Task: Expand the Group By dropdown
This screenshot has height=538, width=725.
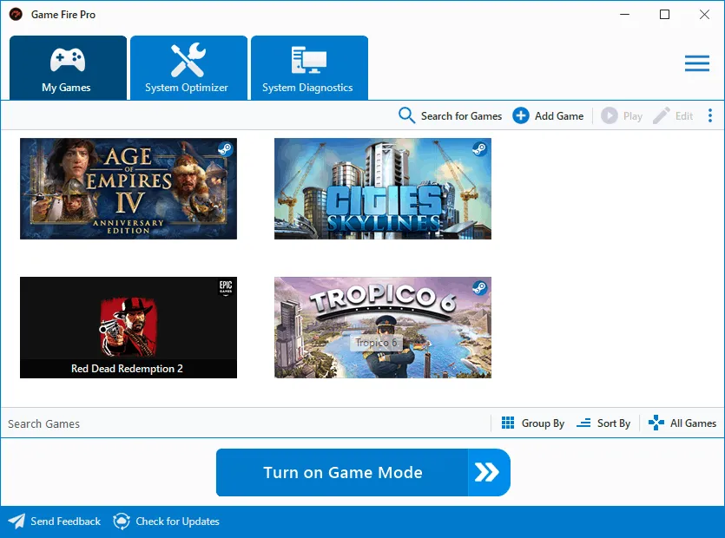Action: [x=533, y=423]
